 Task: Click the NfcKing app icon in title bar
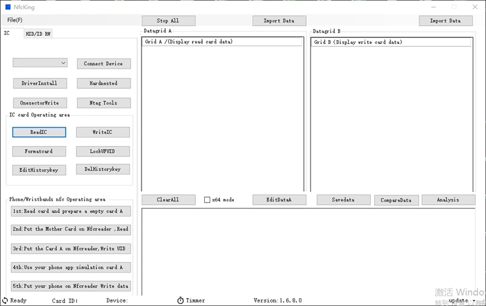tap(8, 7)
